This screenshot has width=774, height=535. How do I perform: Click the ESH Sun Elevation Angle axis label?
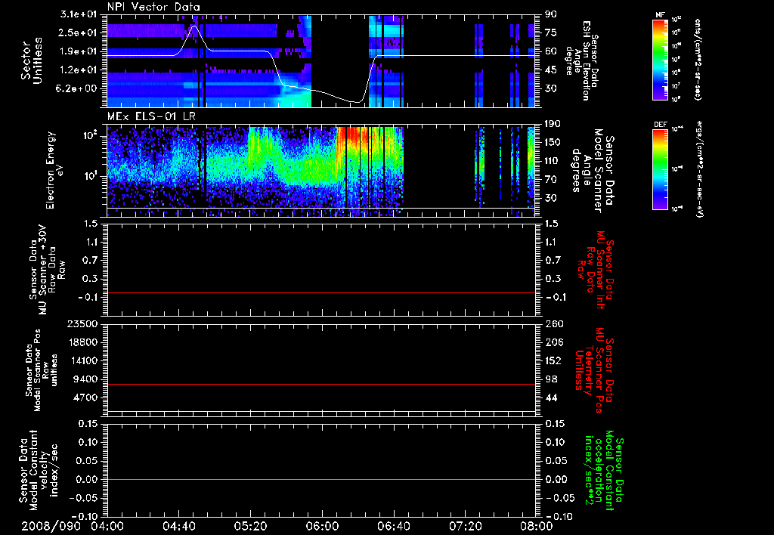click(x=581, y=60)
